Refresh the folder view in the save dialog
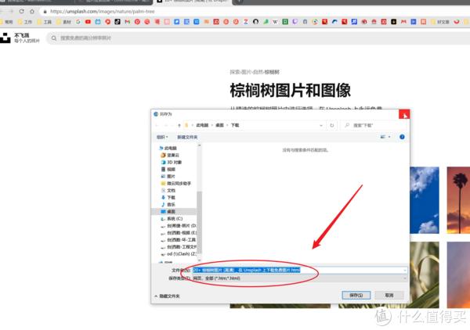470x330 pixels. click(332, 125)
